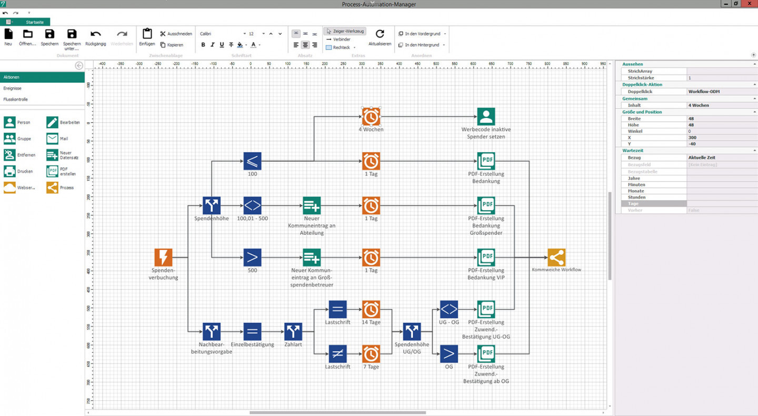The width and height of the screenshot is (758, 416).
Task: Paste with Einfügen
Action: 147,37
